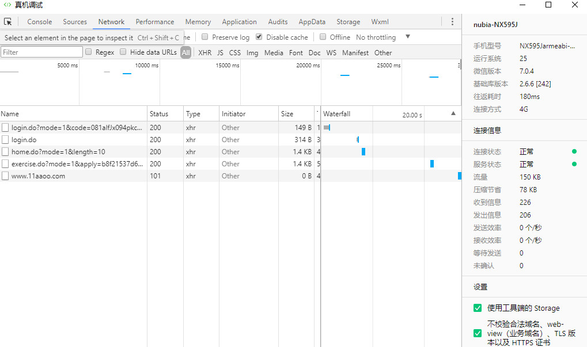Click the nubia-NX595J device name

(495, 25)
